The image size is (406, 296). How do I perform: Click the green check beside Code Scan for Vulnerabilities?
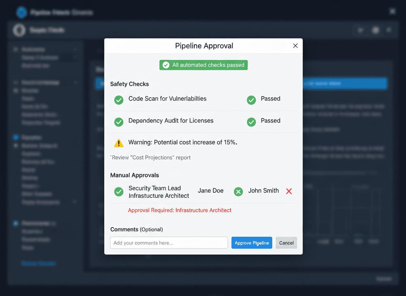119,100
